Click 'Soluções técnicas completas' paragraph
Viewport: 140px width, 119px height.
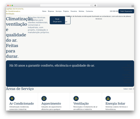[39, 25]
